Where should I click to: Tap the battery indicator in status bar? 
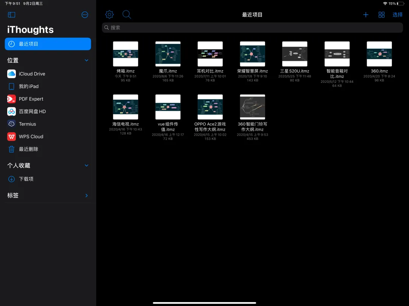click(400, 4)
